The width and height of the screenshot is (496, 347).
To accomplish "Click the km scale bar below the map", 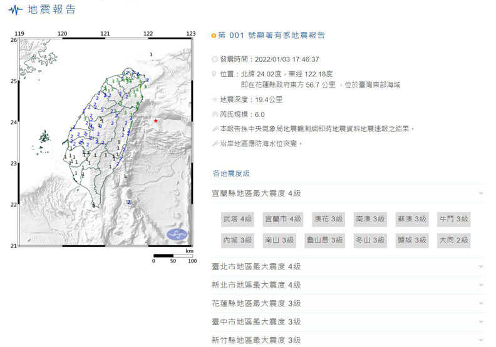I will coord(173,256).
